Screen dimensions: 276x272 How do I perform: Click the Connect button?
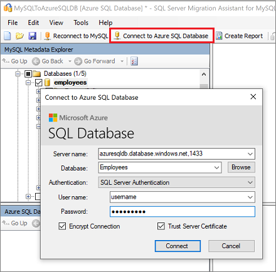178,246
